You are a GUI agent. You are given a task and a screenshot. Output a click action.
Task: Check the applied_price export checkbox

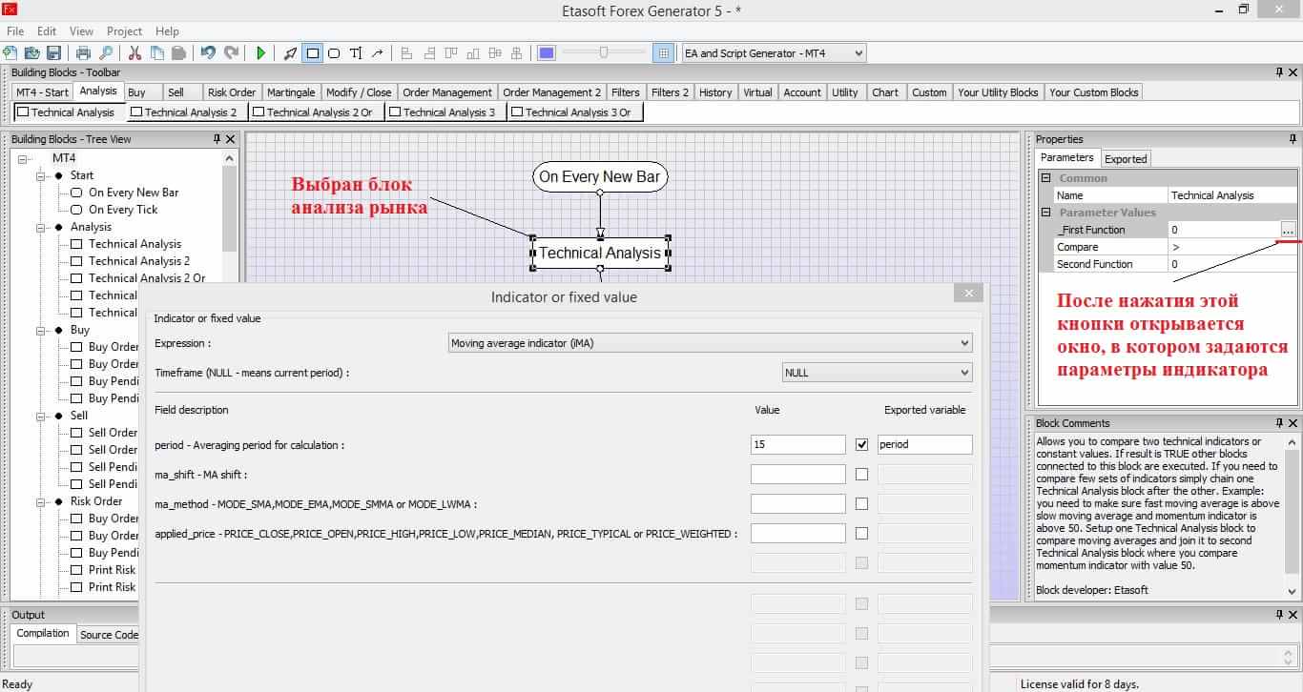pos(862,534)
